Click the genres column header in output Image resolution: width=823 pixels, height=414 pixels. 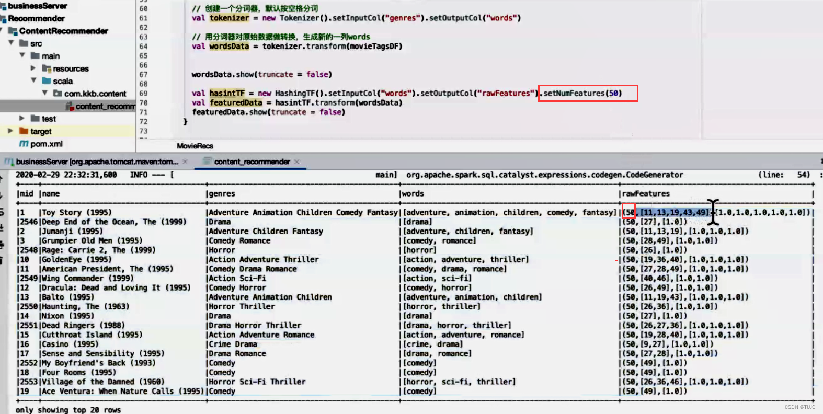click(222, 193)
